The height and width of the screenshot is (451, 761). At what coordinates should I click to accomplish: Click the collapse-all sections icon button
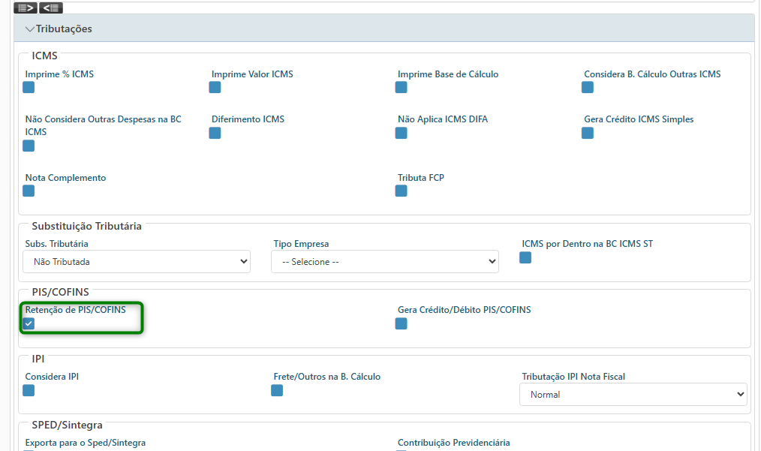tap(51, 8)
